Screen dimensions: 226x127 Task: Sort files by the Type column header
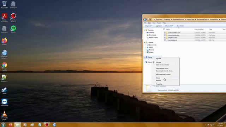point(210,29)
